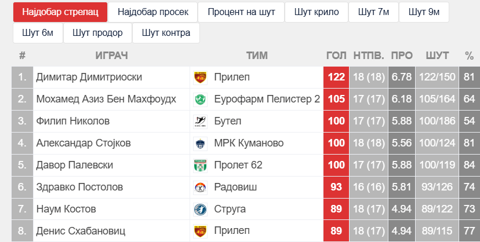Click the Бутел team logo
Viewport: 480px width, 242px height.
tap(200, 121)
